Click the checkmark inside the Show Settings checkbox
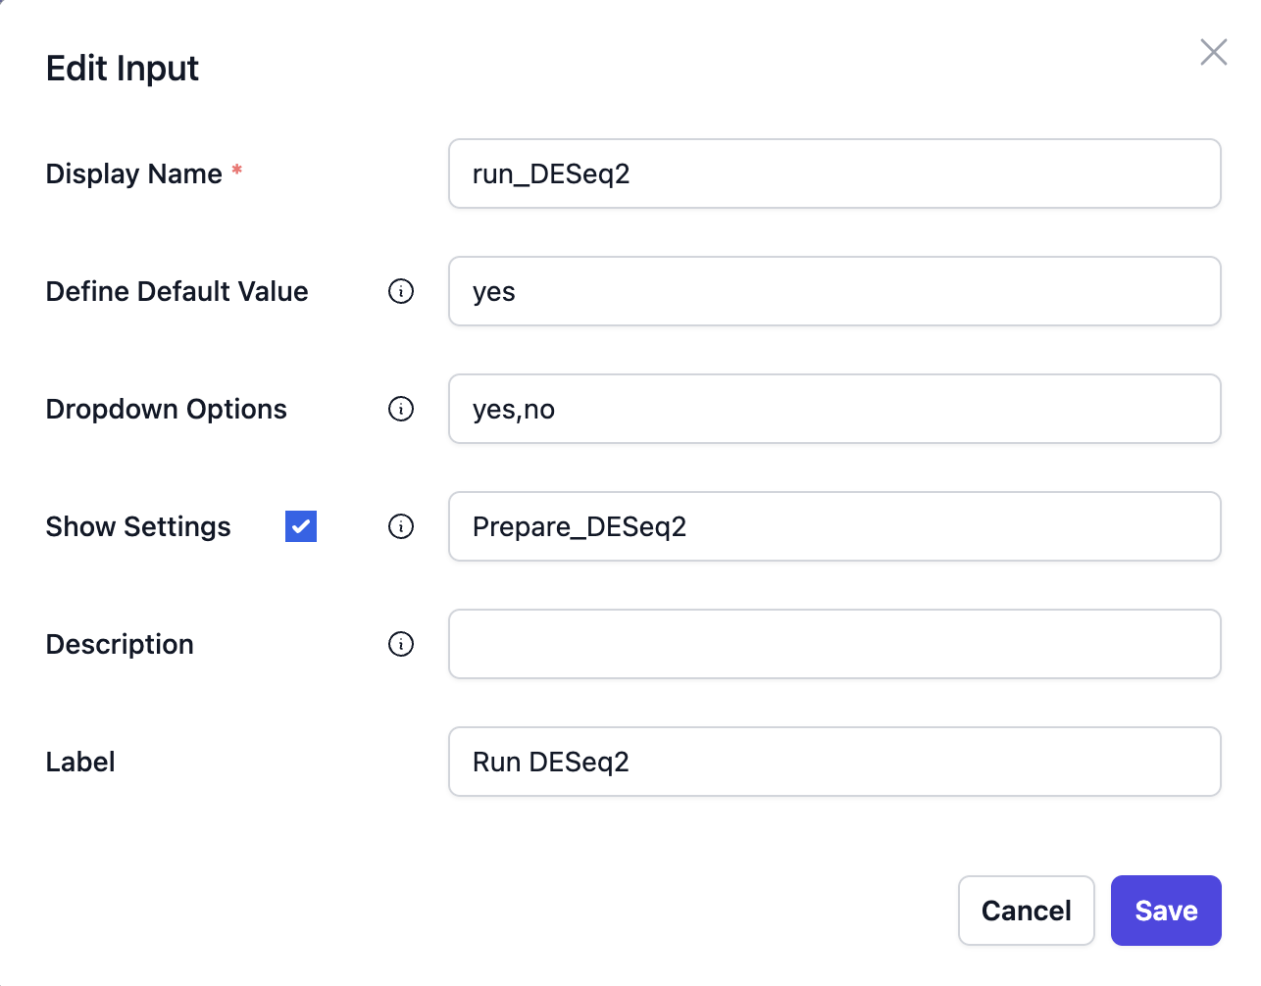This screenshot has height=986, width=1261. (x=300, y=526)
